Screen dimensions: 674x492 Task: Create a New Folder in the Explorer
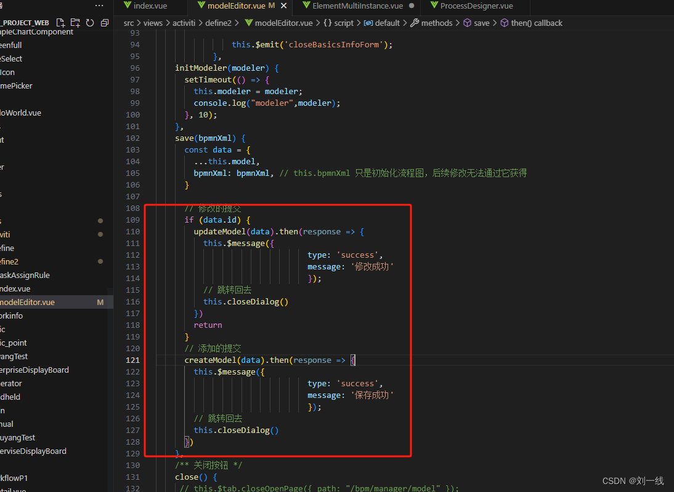[75, 22]
